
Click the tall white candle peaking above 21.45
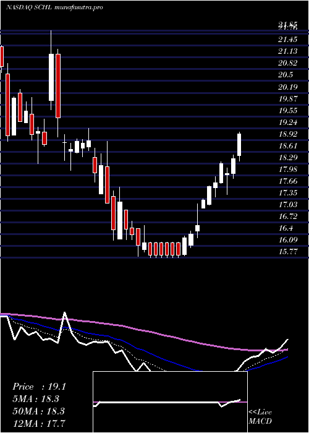pyautogui.click(x=51, y=77)
